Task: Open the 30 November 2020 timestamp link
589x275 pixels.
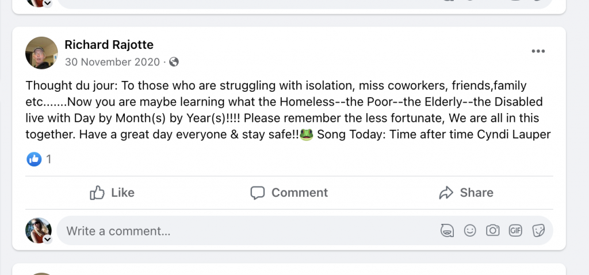Action: (113, 61)
